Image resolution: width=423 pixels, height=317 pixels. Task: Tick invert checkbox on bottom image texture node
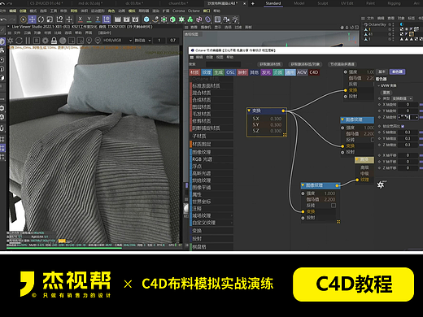point(334,206)
